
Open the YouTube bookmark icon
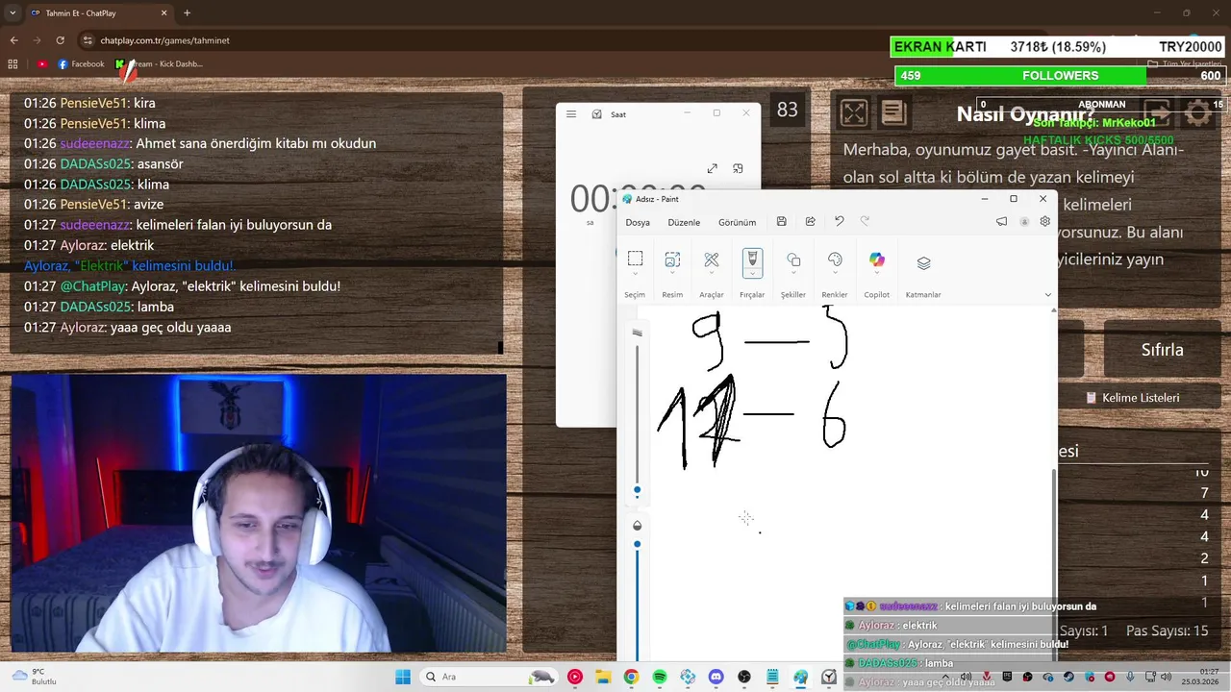pos(41,64)
